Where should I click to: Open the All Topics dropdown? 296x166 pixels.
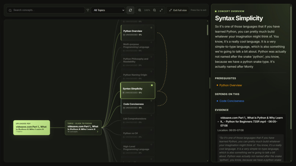click(108, 10)
